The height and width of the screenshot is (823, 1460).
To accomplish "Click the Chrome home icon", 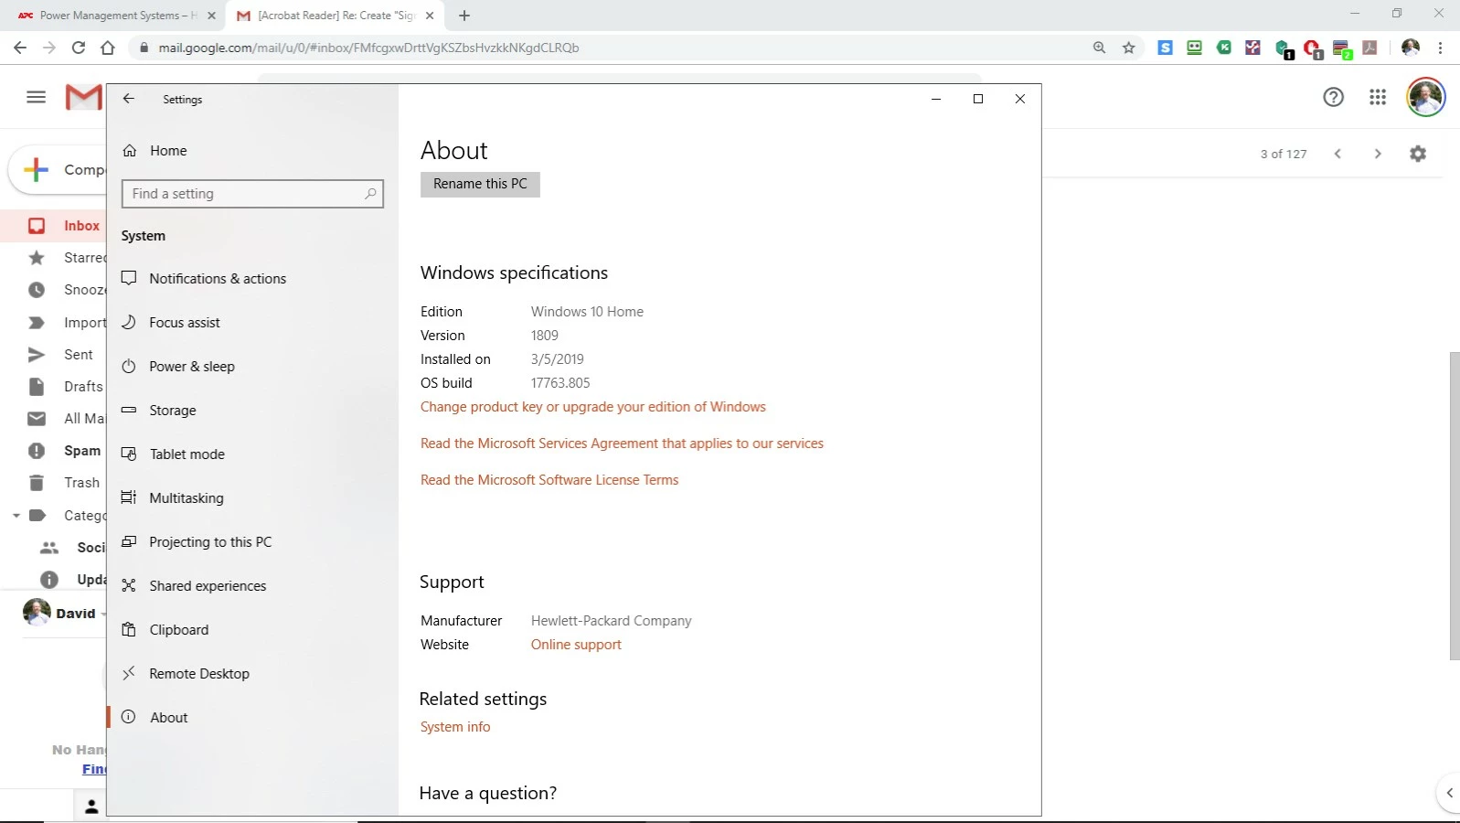I will 108,48.
